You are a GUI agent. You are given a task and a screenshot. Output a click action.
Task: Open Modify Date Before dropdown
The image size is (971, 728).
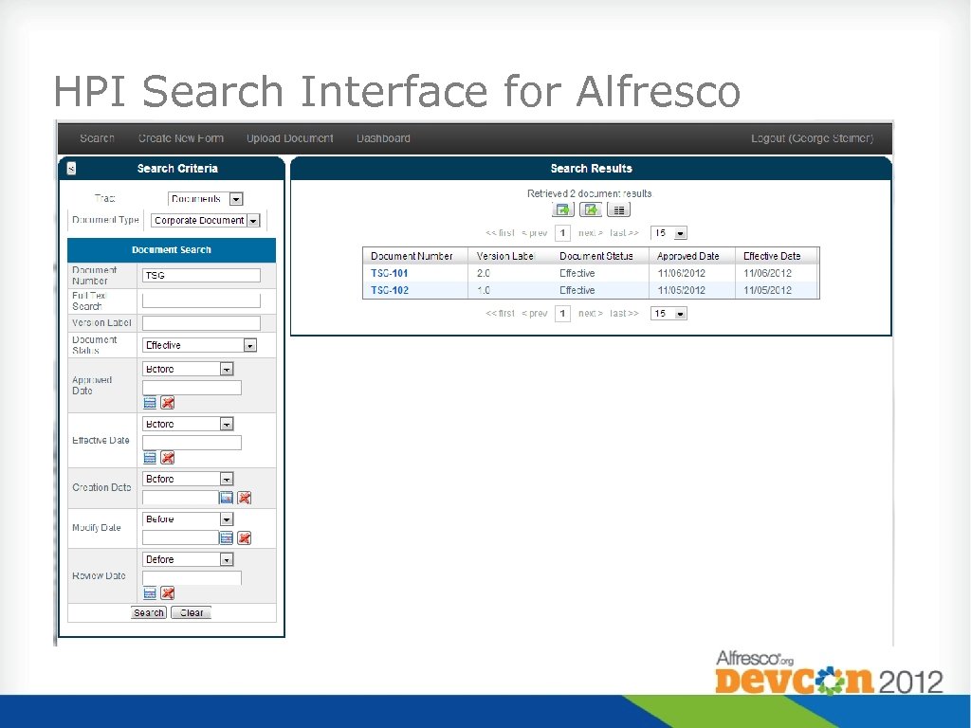coord(188,519)
